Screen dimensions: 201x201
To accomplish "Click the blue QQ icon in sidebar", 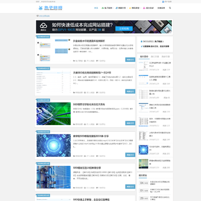I will tap(141, 41).
